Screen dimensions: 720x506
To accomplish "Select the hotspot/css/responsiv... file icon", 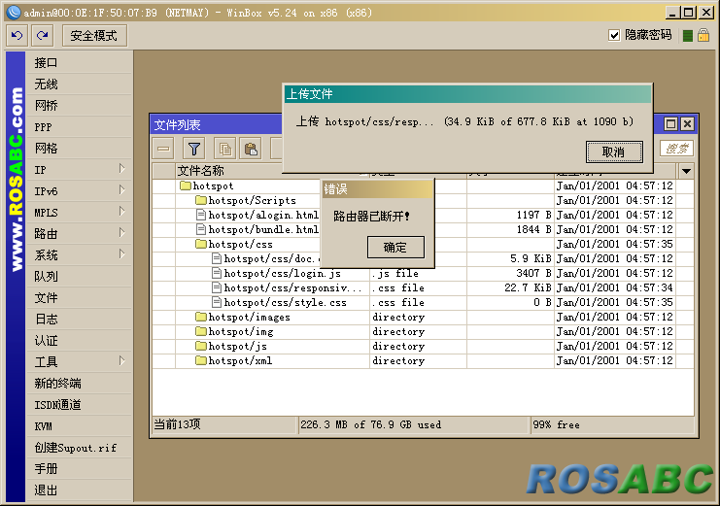I will click(217, 287).
